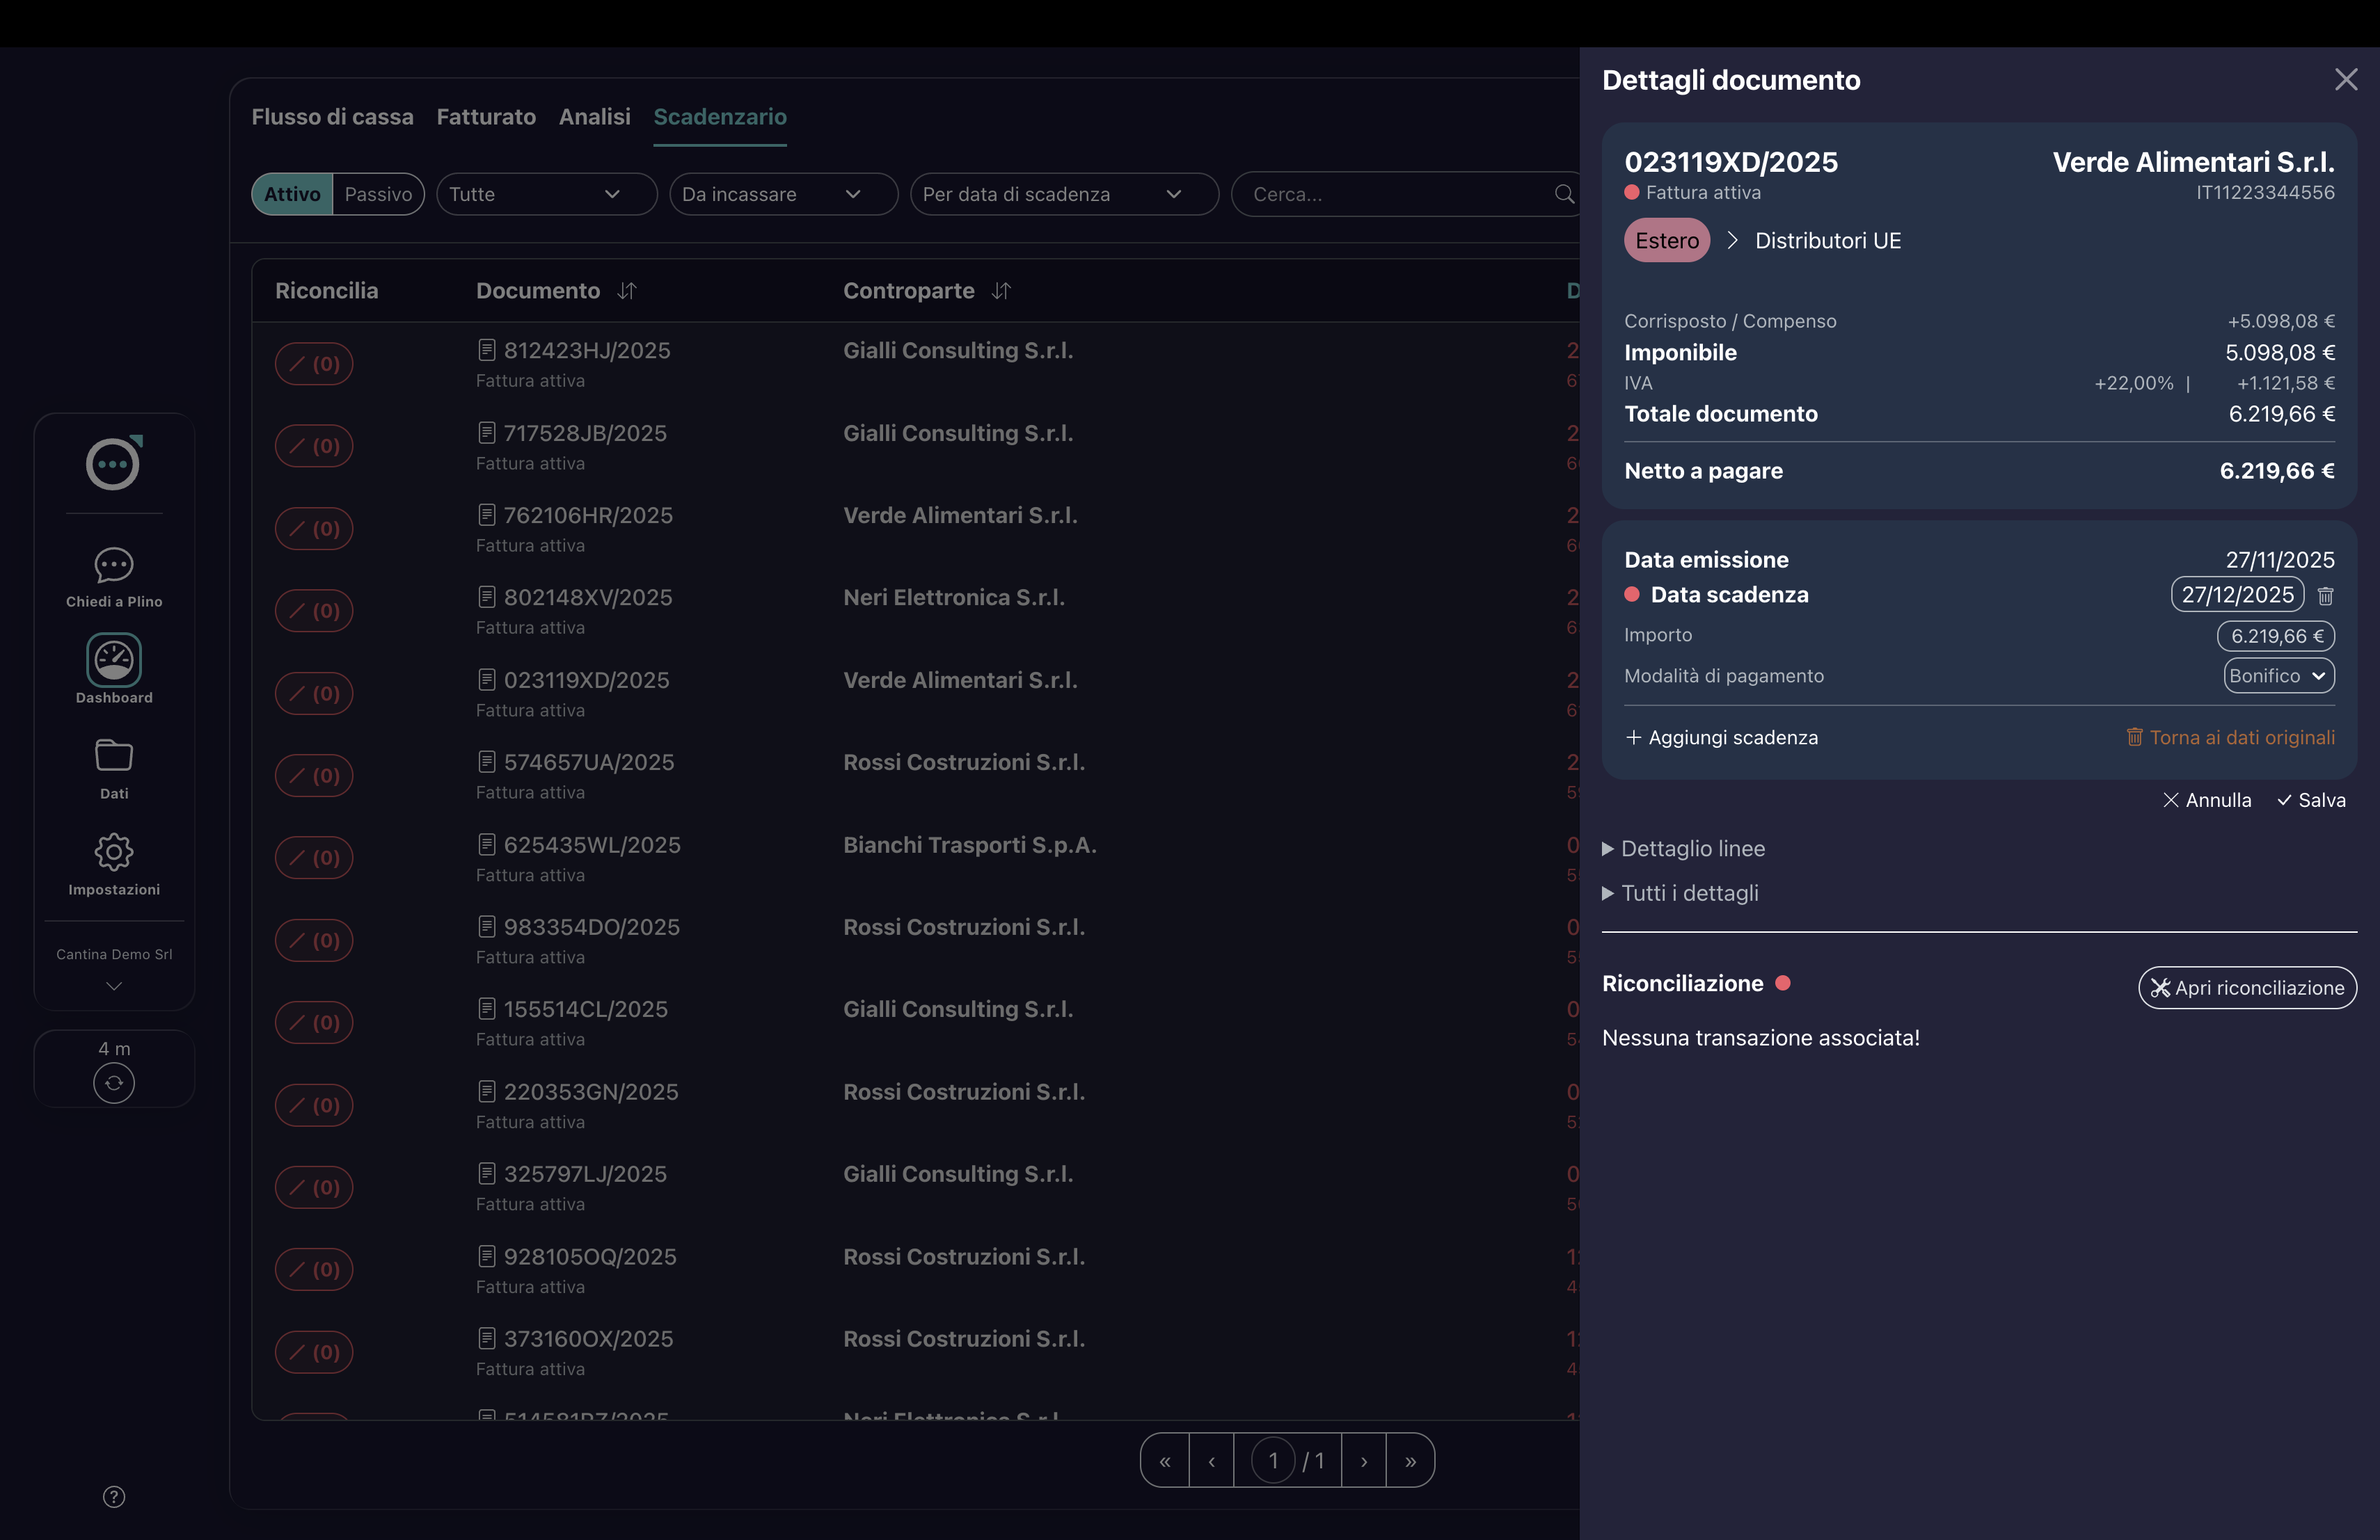Click the trash icon beside Data scadenza
The width and height of the screenshot is (2380, 1540).
2325,595
